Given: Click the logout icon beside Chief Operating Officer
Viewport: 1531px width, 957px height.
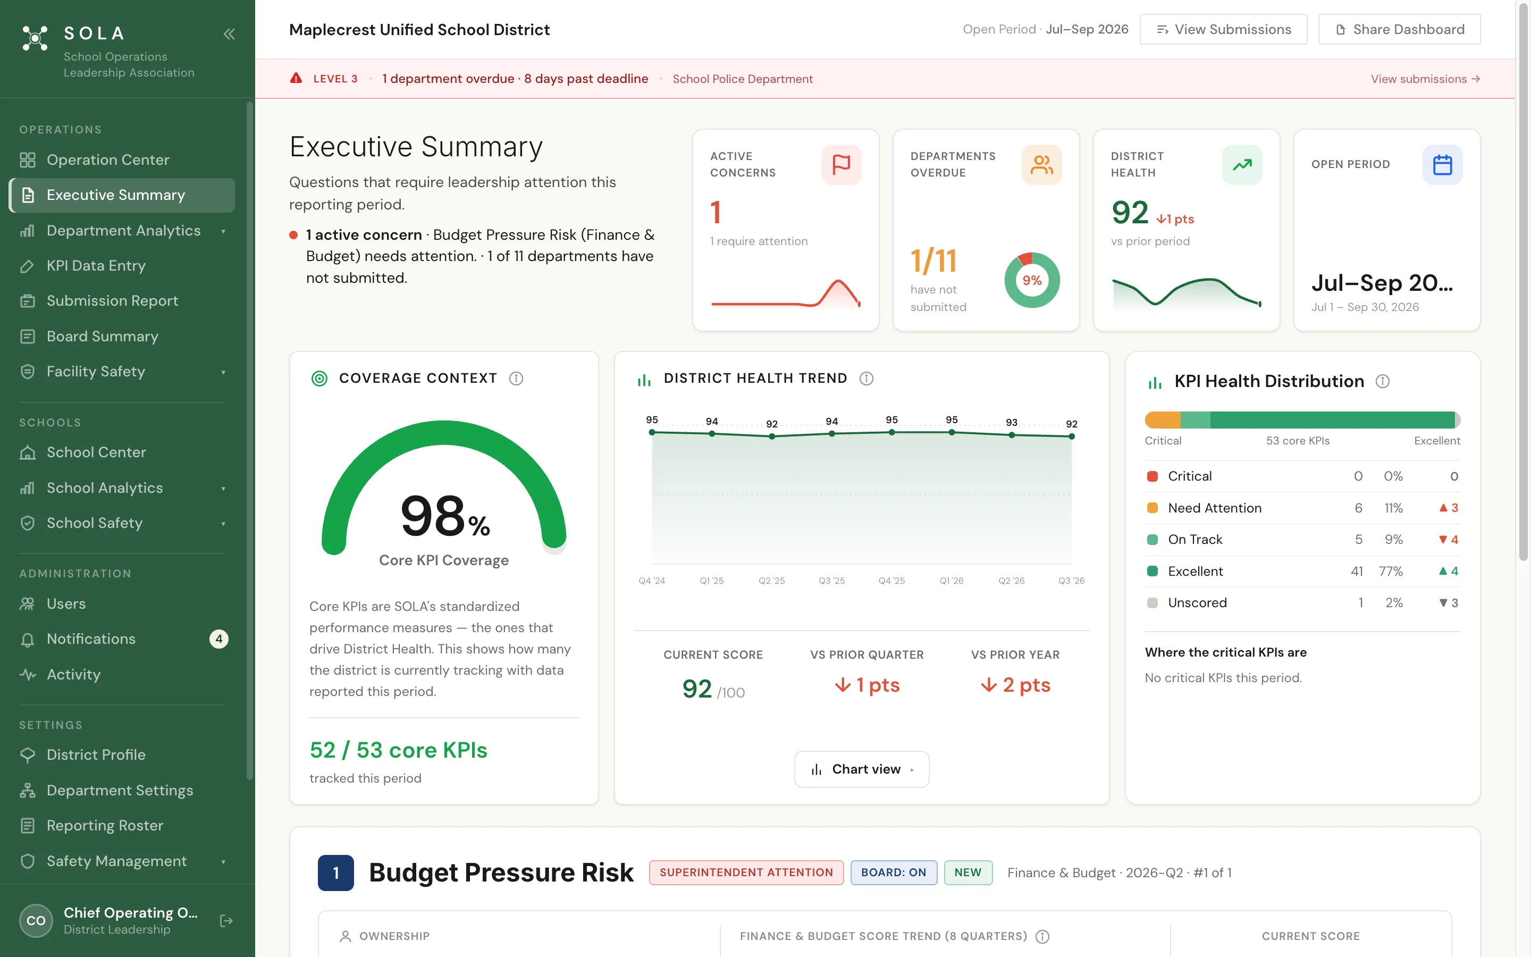Looking at the screenshot, I should (x=226, y=920).
